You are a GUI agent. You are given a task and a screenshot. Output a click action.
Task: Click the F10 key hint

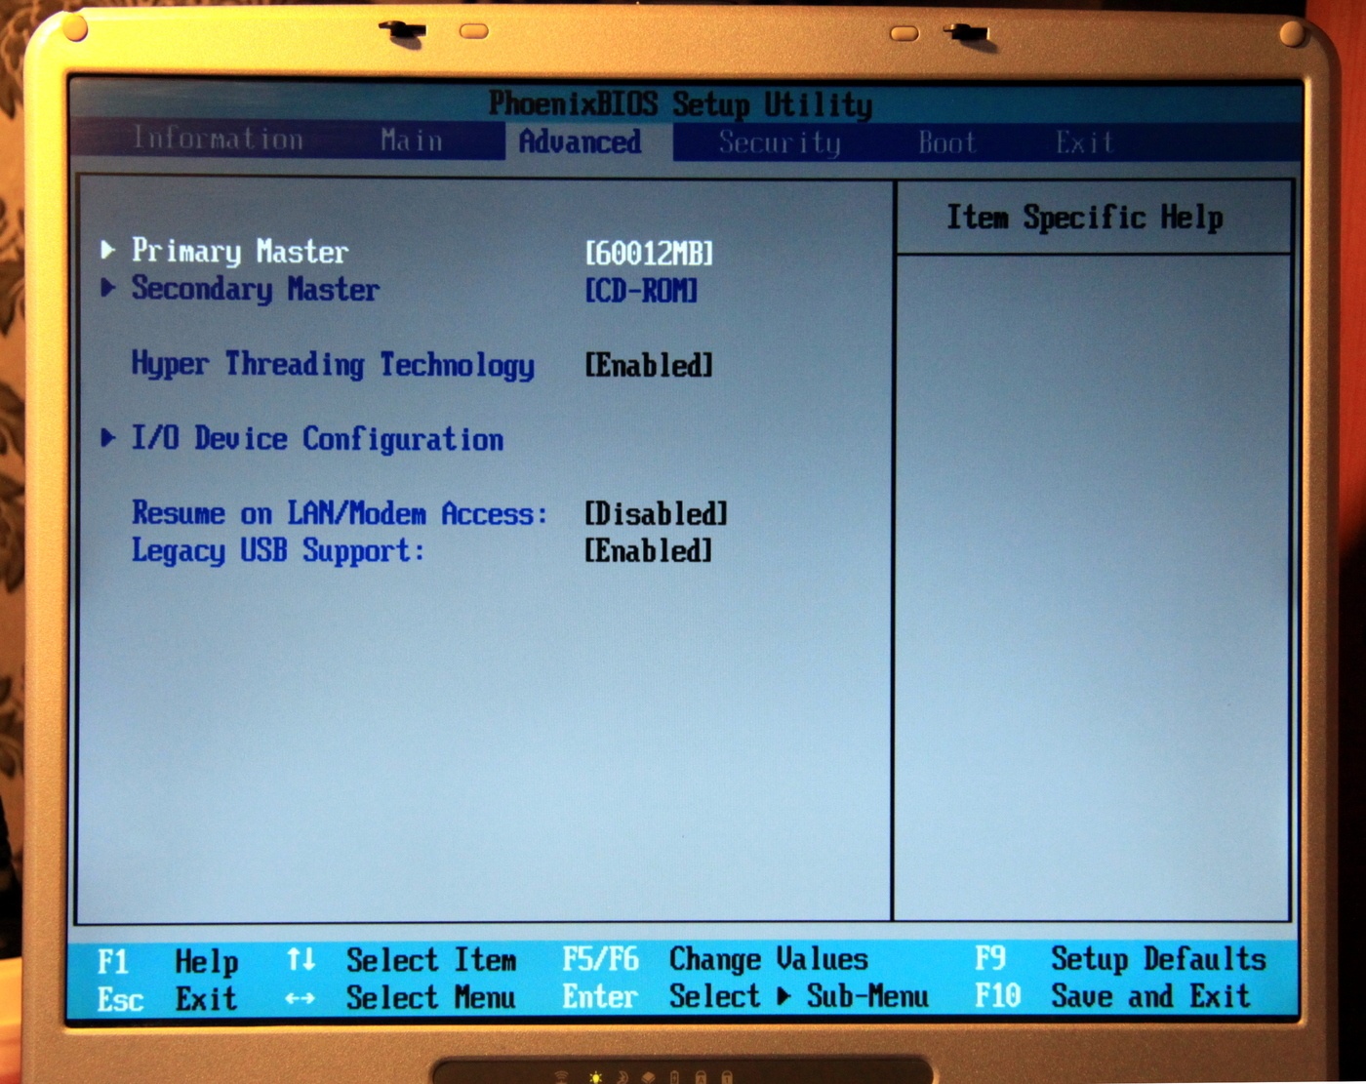(998, 996)
